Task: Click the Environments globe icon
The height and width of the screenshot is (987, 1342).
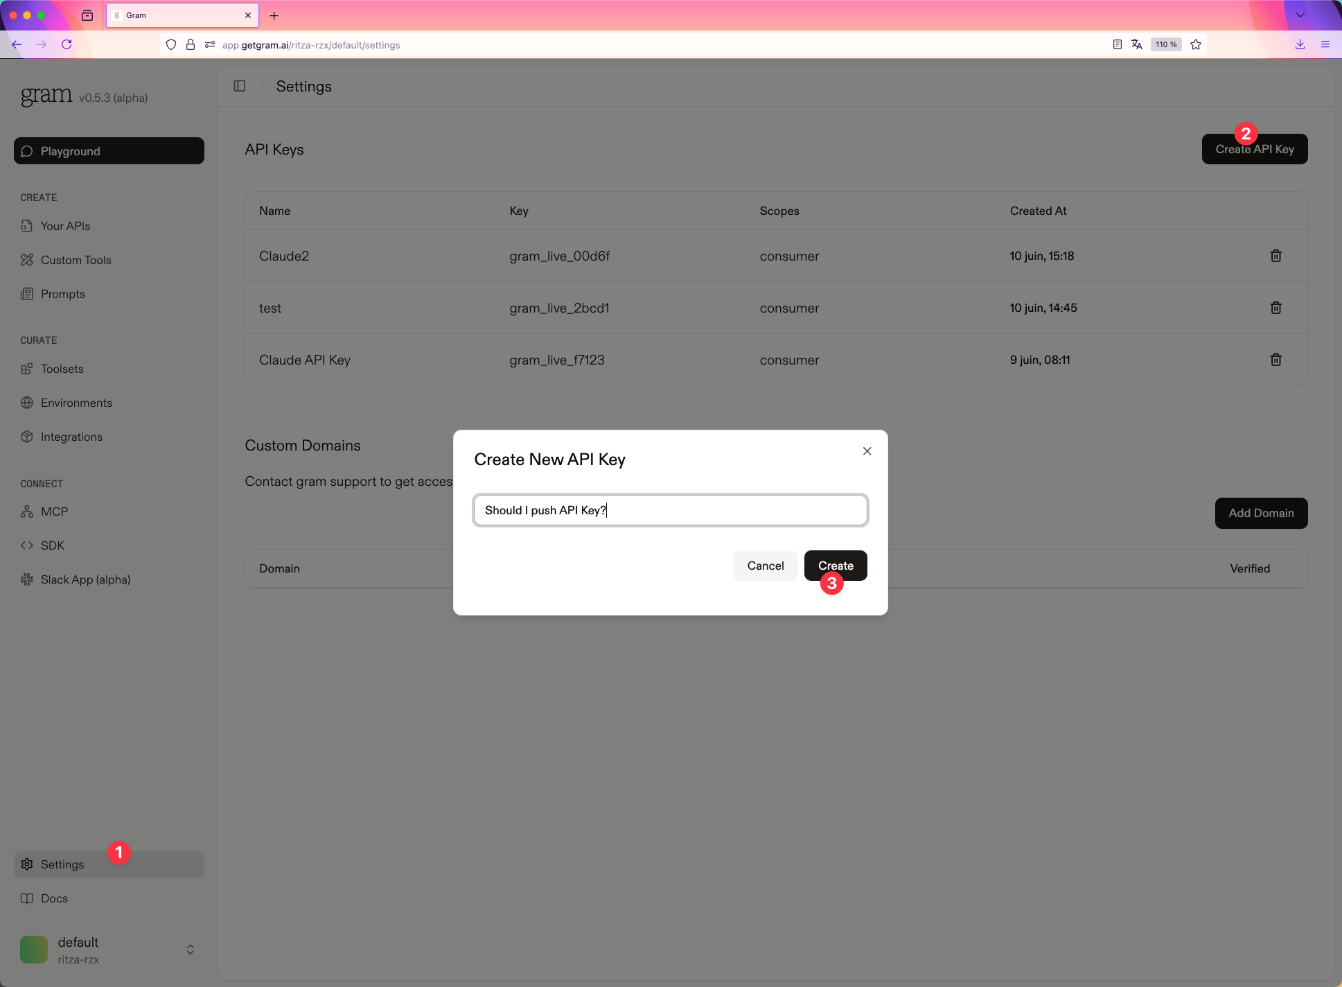Action: tap(27, 403)
